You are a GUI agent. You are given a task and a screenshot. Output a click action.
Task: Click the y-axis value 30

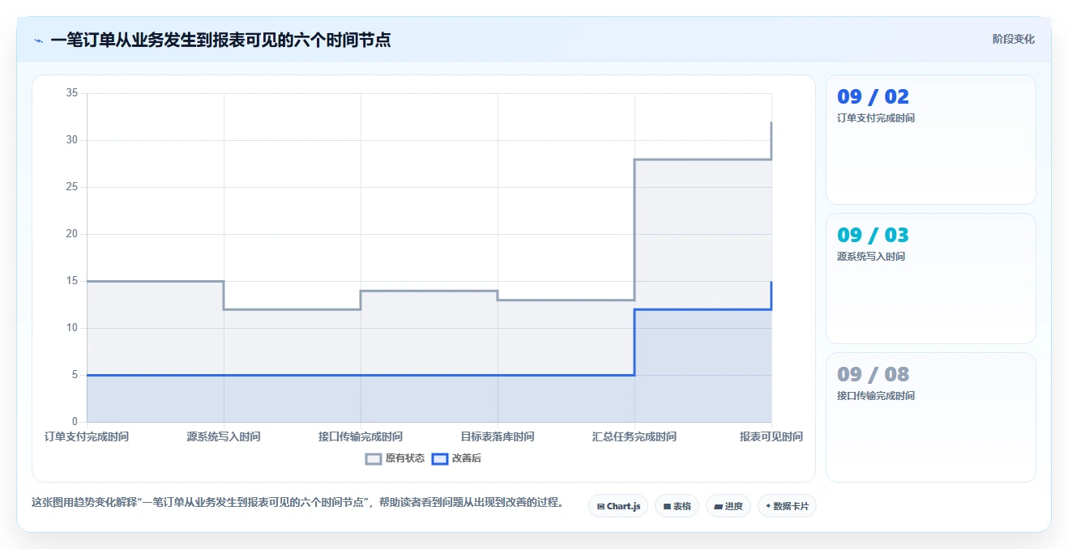tap(72, 140)
